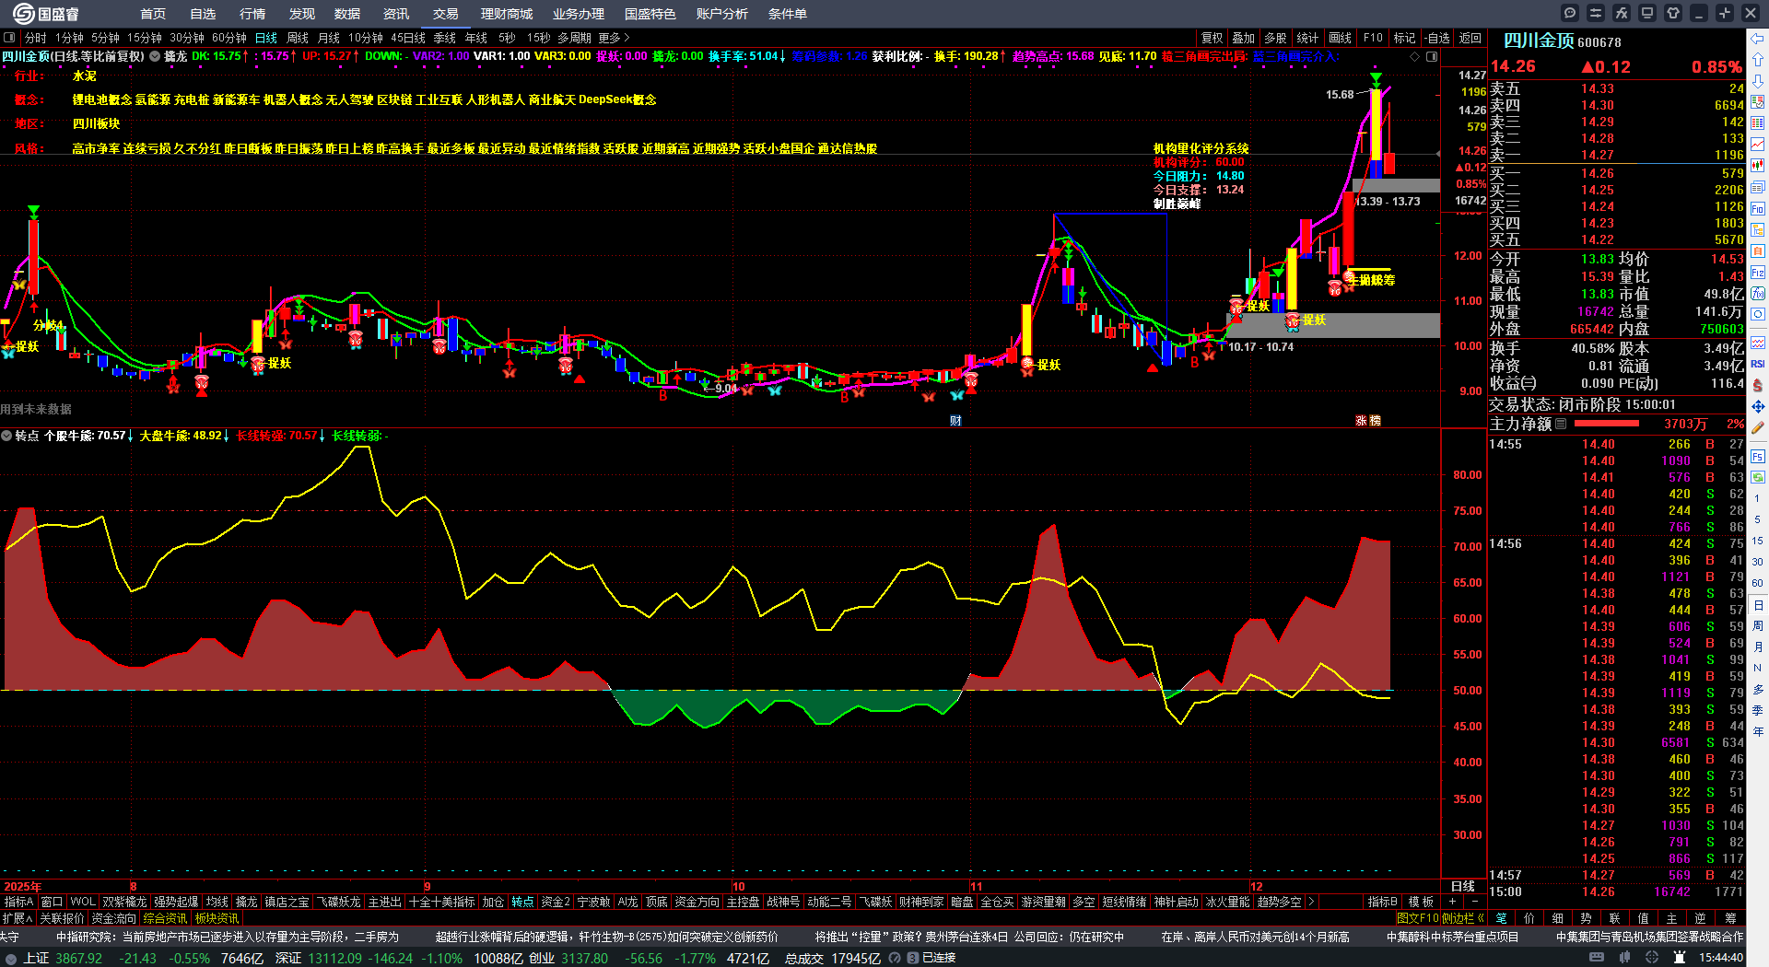The width and height of the screenshot is (1769, 967).
Task: Switch chart period to 分时
Action: tap(36, 38)
